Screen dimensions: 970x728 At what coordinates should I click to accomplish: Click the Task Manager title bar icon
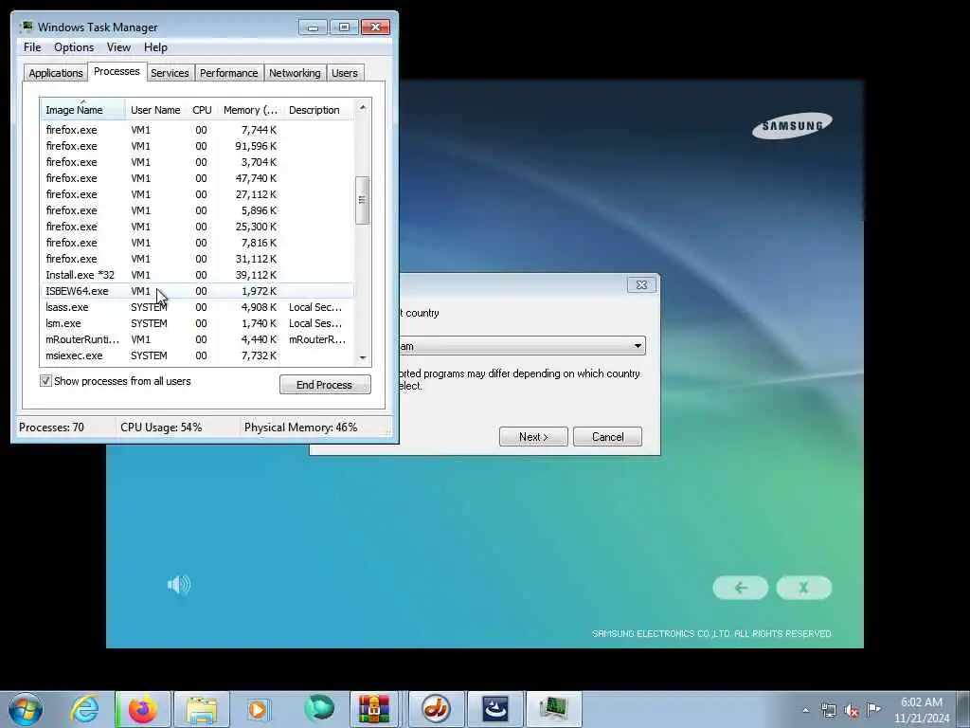click(x=26, y=27)
